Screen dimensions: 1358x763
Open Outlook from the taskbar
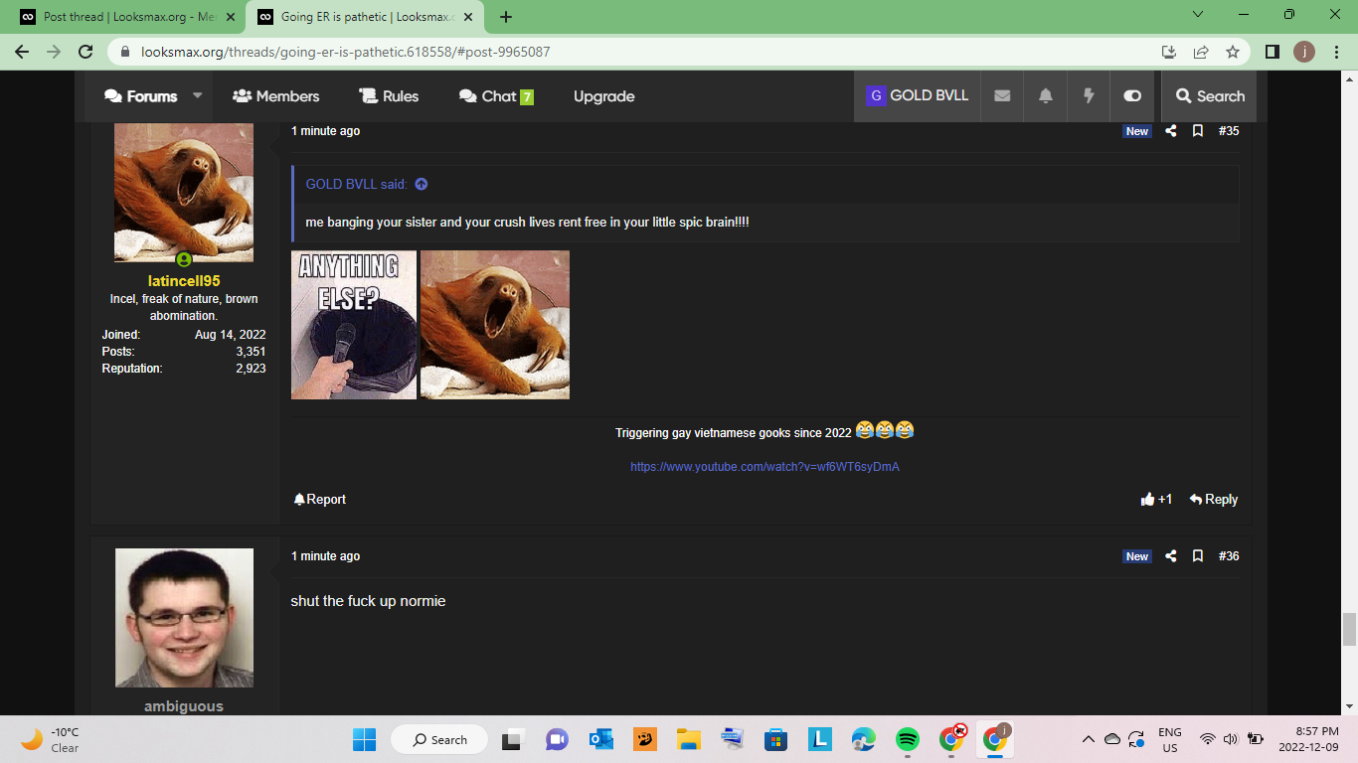pyautogui.click(x=600, y=739)
